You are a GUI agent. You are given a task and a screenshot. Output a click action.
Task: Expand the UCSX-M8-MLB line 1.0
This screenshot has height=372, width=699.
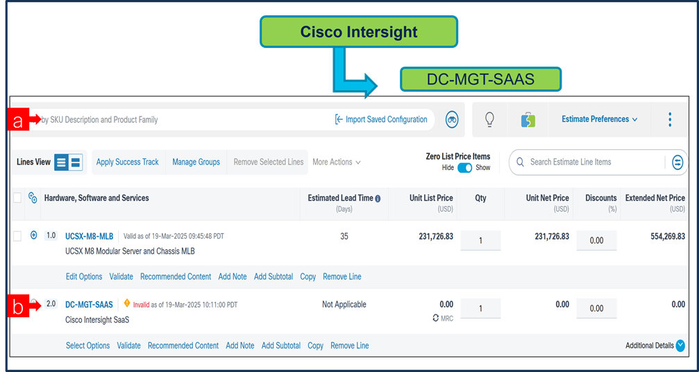(33, 236)
